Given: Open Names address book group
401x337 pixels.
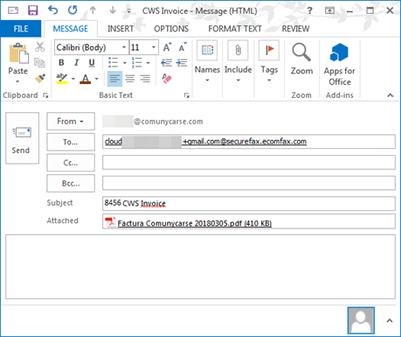Looking at the screenshot, I should pyautogui.click(x=207, y=62).
